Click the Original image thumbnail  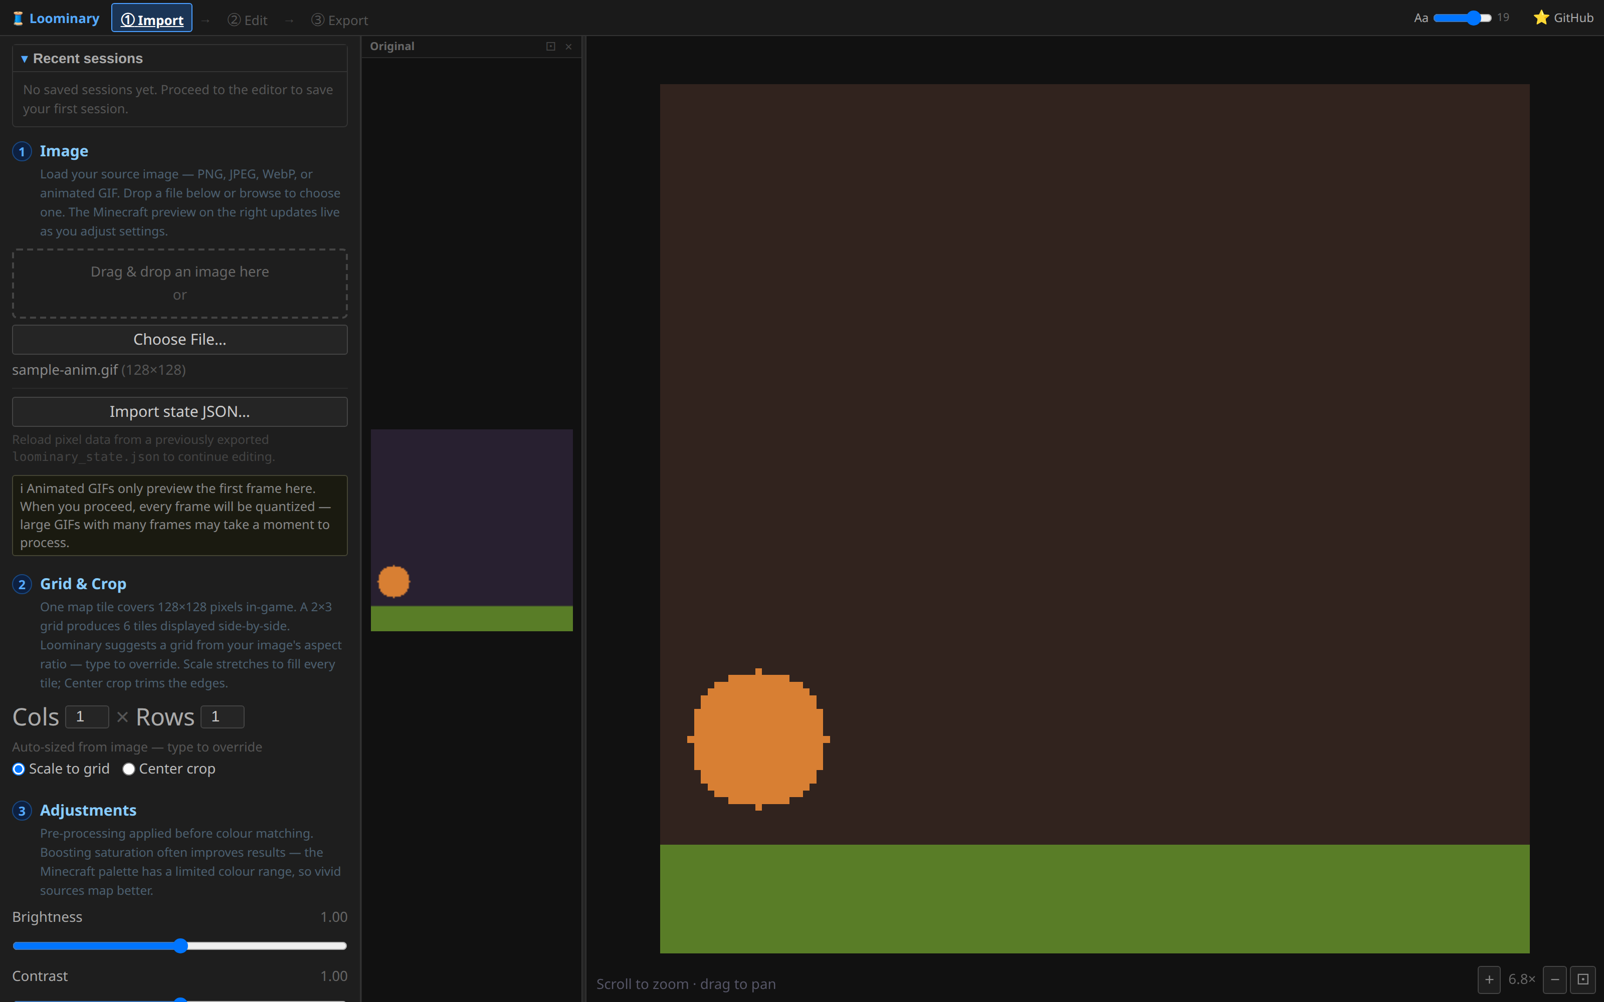471,530
